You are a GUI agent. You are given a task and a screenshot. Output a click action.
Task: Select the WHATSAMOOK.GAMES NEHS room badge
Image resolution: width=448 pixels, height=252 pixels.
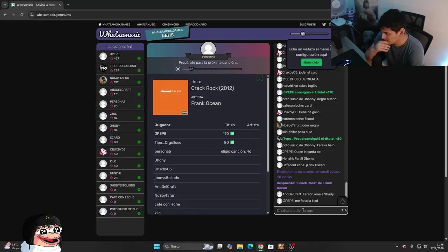point(167,33)
